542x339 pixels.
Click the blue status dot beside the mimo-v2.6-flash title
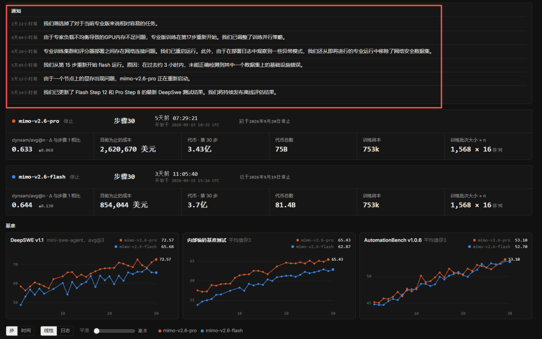(14, 177)
